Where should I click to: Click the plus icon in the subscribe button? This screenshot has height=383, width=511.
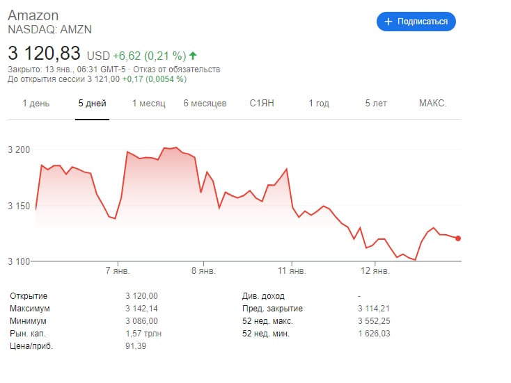(388, 22)
